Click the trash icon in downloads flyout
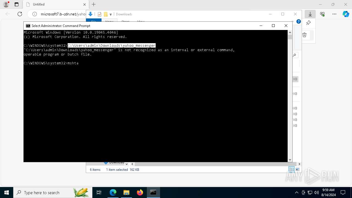The height and width of the screenshot is (198, 352). pos(304,35)
